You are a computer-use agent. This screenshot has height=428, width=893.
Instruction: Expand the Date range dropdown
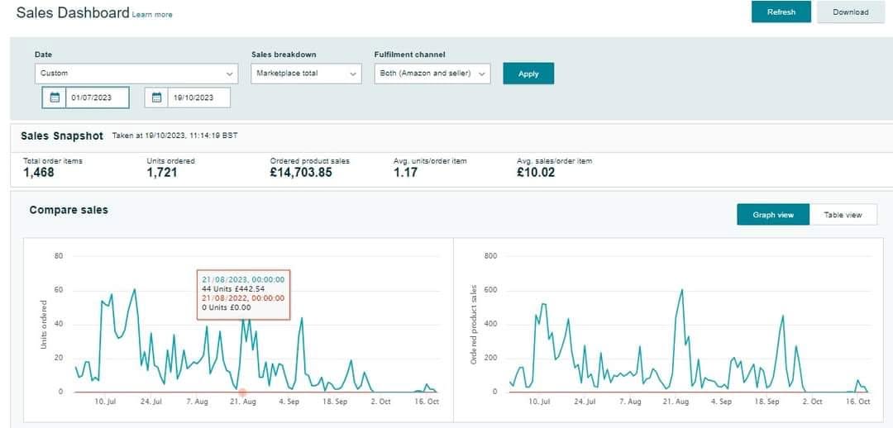[136, 74]
